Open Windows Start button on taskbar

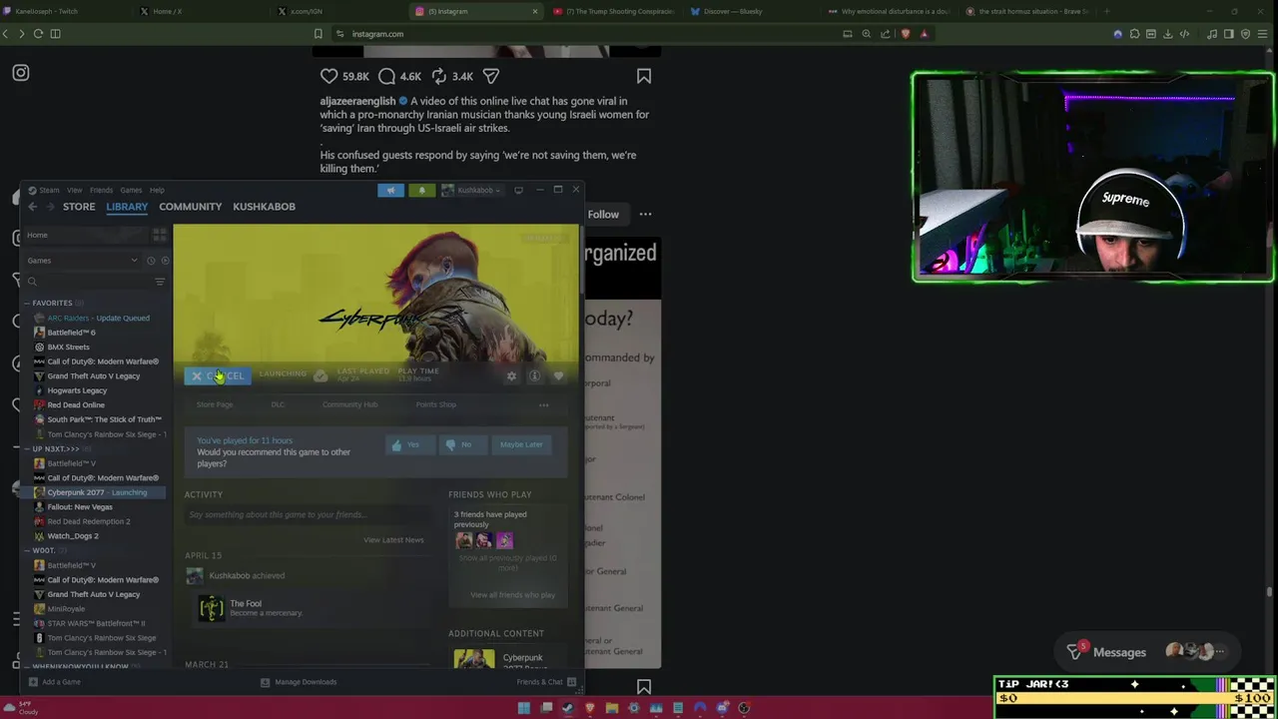click(x=524, y=708)
